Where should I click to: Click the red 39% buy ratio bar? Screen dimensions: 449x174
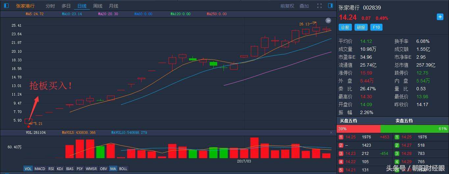coord(358,129)
